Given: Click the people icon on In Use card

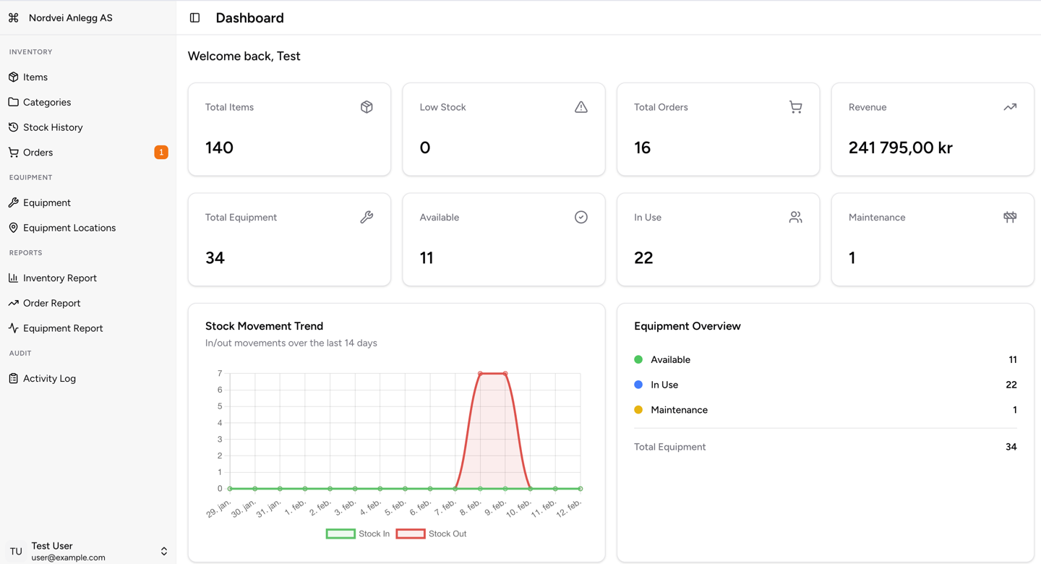Looking at the screenshot, I should tap(795, 216).
